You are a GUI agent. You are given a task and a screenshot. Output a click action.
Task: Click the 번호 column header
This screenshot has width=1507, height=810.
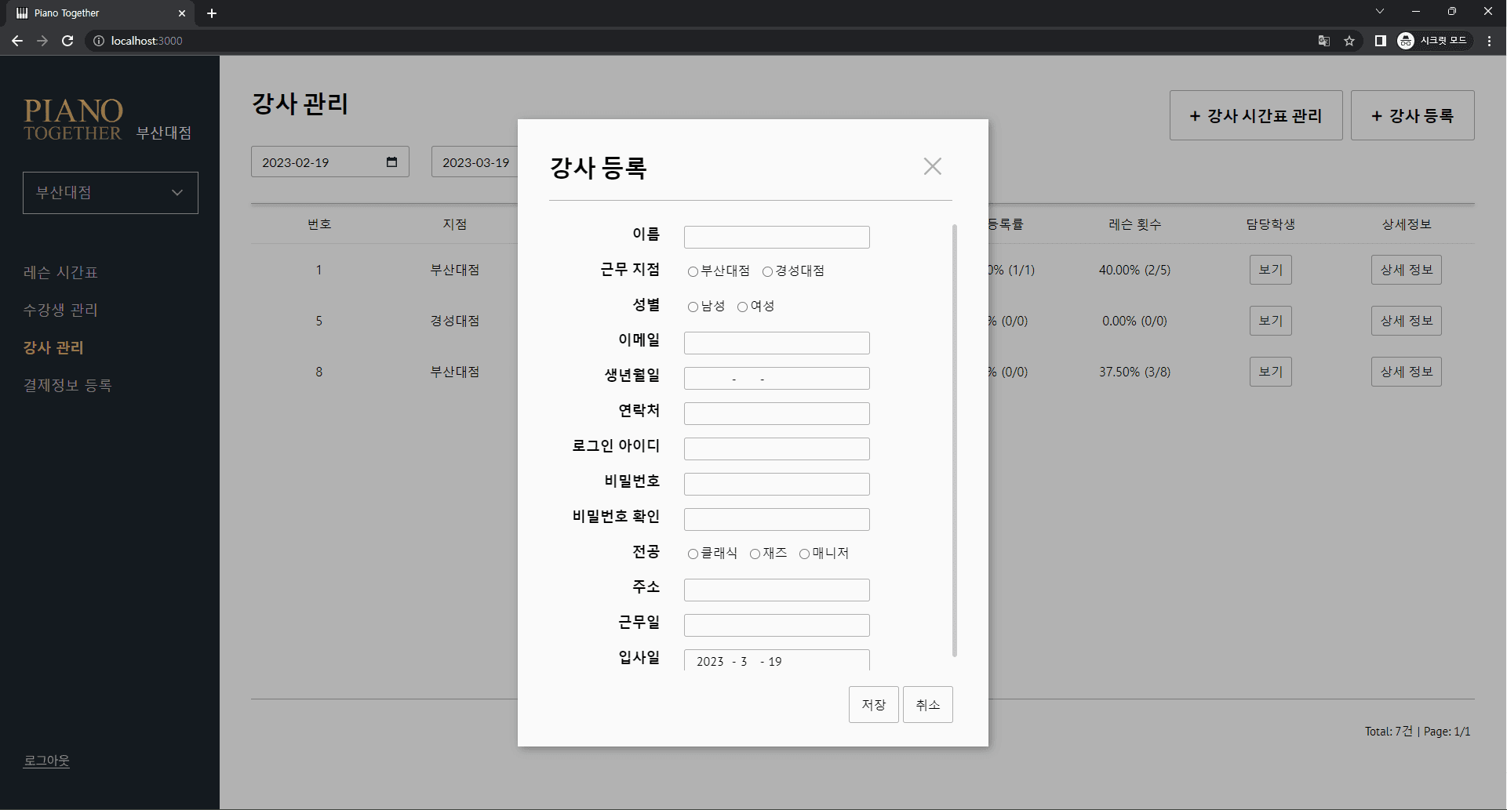tap(319, 224)
